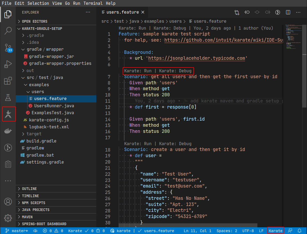Open the Terminal menu
The height and width of the screenshot is (234, 307).
[x=93, y=3]
